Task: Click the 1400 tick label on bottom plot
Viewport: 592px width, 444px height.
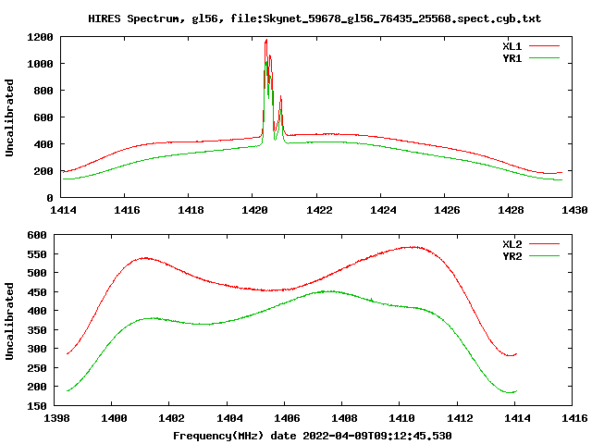Action: (114, 417)
